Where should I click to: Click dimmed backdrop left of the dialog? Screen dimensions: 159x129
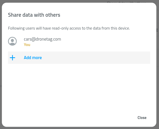pyautogui.click(x=1, y=64)
